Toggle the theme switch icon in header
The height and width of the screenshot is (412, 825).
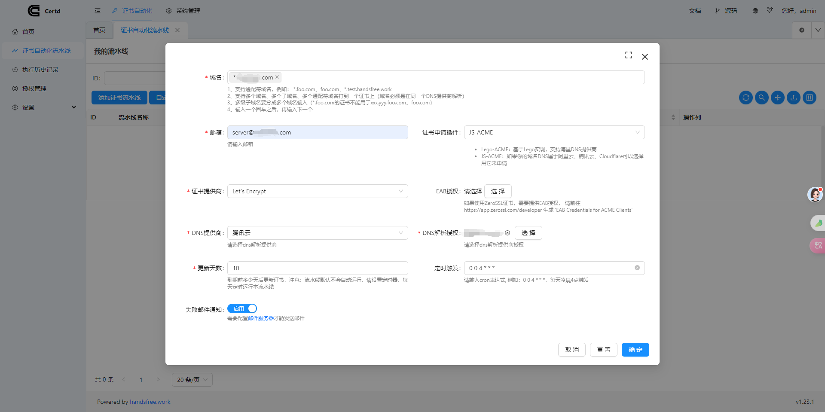coord(770,10)
